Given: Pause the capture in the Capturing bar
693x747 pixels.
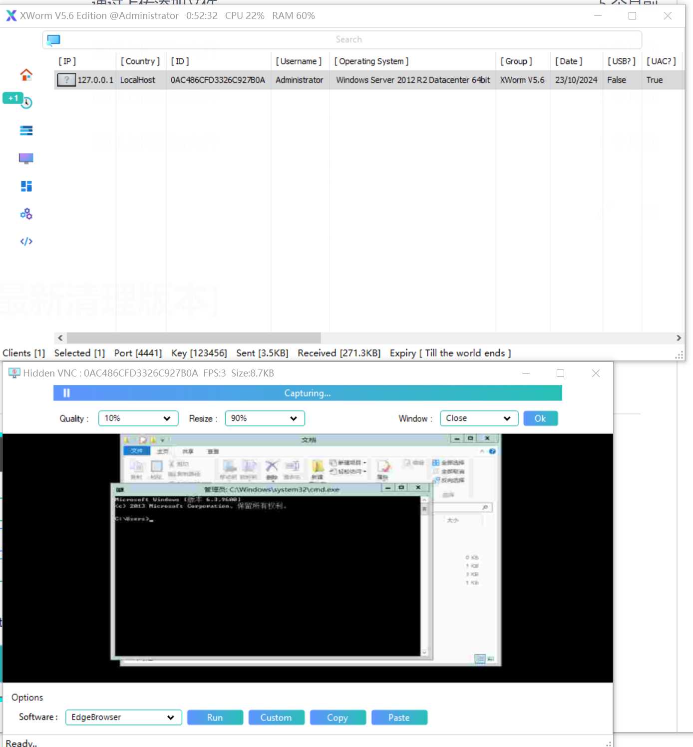Looking at the screenshot, I should (66, 393).
